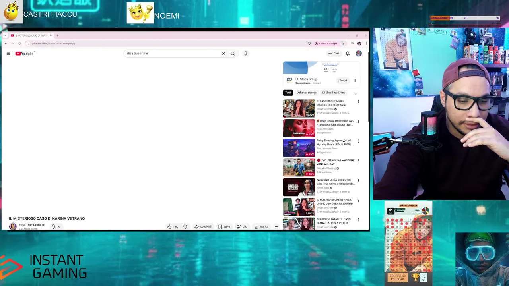Open the browser media control icon
The image size is (509, 286).
pyautogui.click(x=352, y=44)
